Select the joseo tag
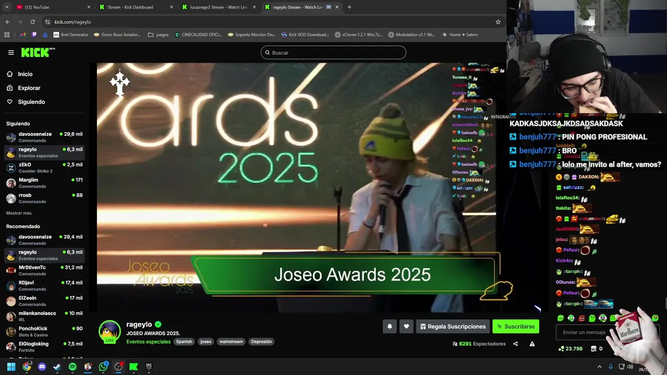667x375 pixels. [206, 342]
